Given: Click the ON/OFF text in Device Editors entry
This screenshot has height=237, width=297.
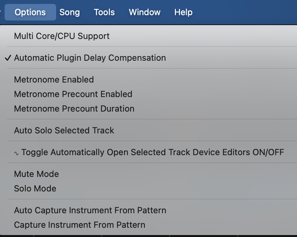Looking at the screenshot, I should coord(268,152).
